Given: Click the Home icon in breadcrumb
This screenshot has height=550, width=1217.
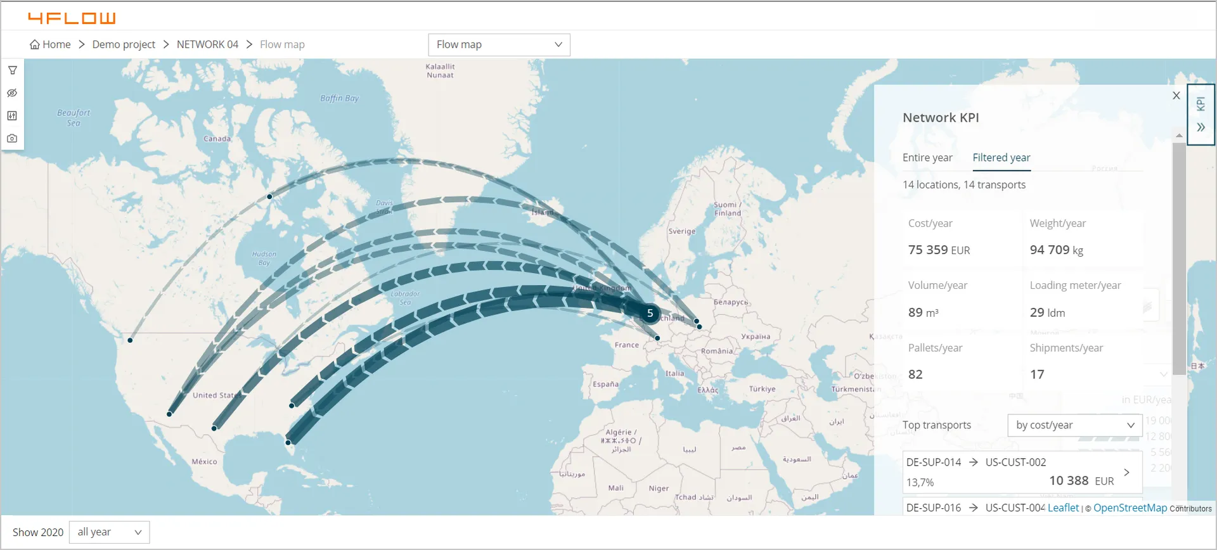Looking at the screenshot, I should [35, 44].
